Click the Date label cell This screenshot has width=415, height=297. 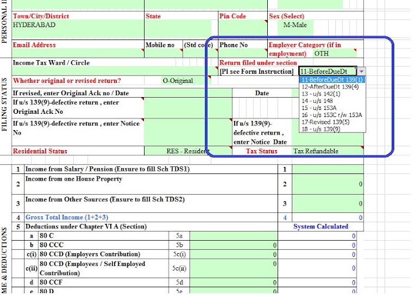point(262,93)
